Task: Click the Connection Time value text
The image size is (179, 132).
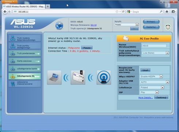Action: tap(85, 51)
